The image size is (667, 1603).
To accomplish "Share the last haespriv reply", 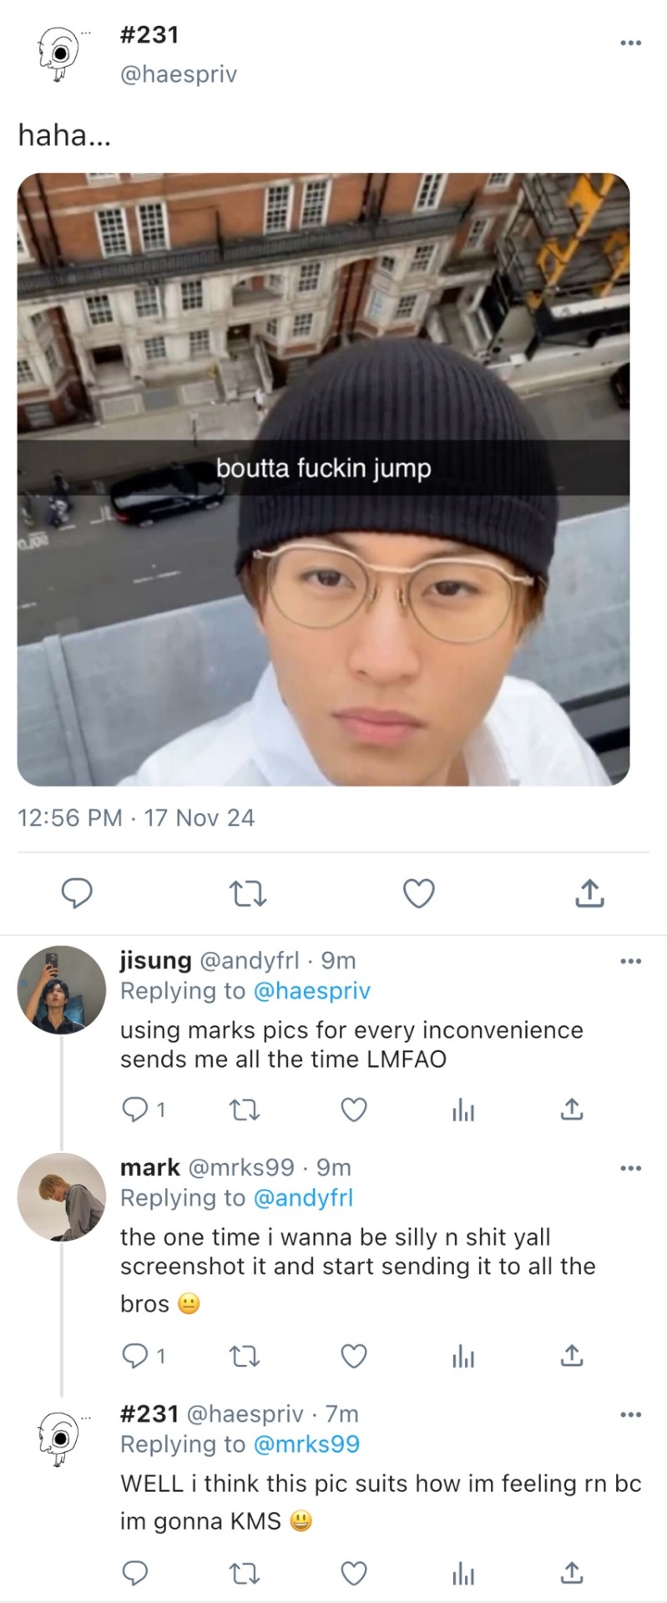I will tap(571, 1575).
